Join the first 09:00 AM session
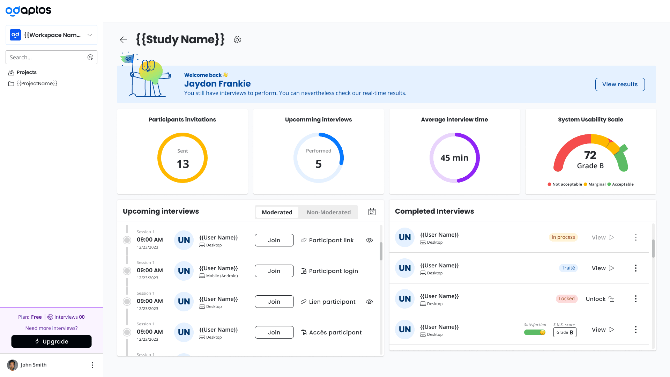This screenshot has height=377, width=670. click(274, 240)
